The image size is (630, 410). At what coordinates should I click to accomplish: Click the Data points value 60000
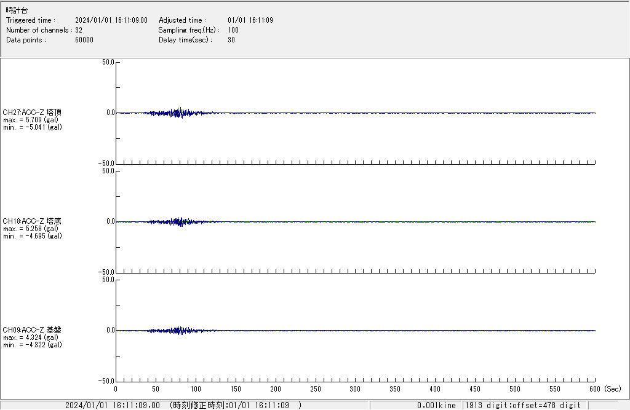pyautogui.click(x=84, y=40)
